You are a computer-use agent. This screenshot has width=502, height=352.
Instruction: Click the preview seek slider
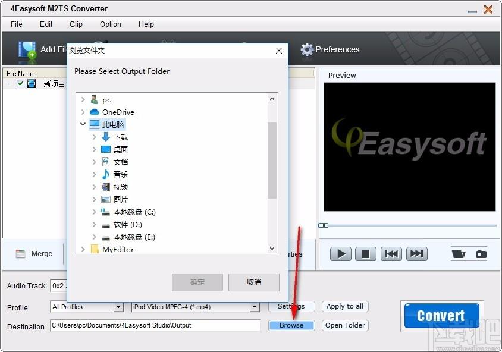coord(409,225)
